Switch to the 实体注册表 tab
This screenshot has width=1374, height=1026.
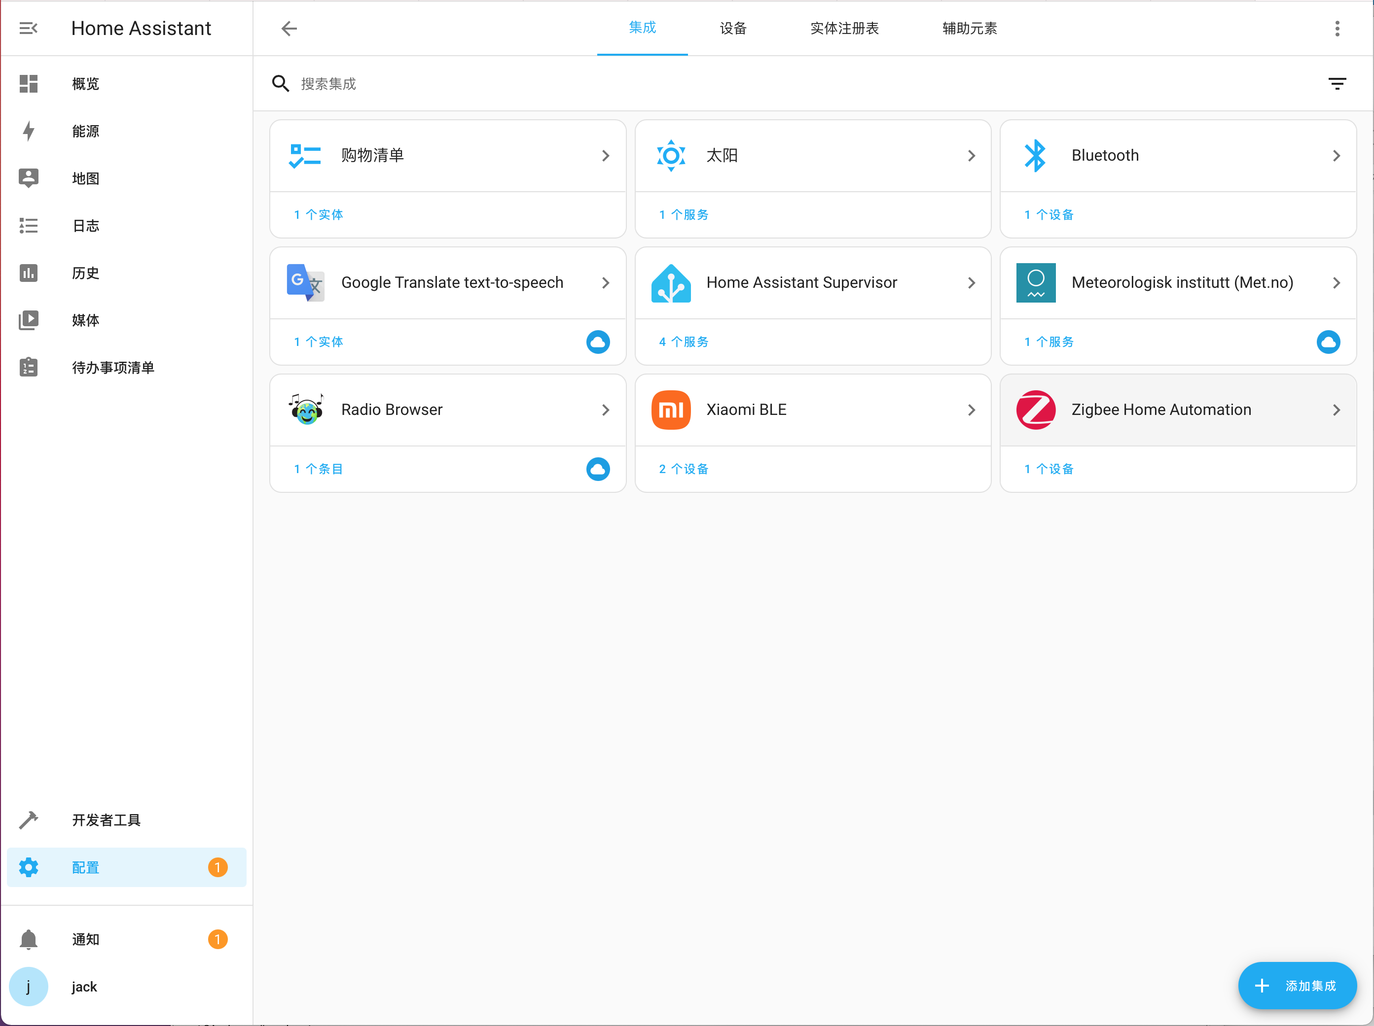[x=844, y=28]
